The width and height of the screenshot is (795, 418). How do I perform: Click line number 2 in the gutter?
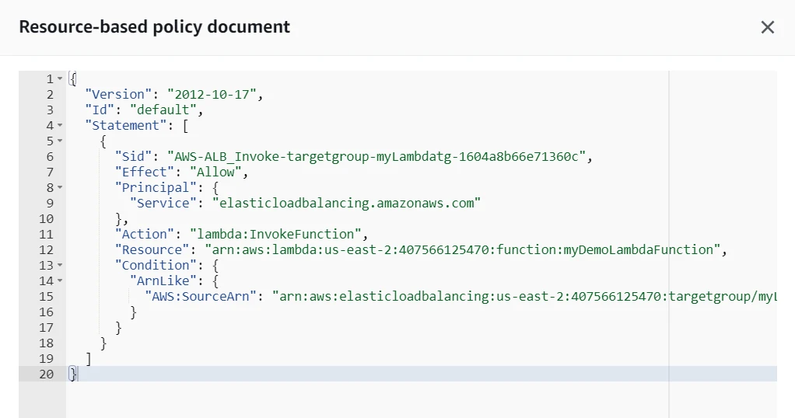click(x=49, y=95)
